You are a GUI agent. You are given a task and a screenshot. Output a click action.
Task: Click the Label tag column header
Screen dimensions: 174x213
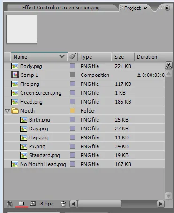point(73,57)
